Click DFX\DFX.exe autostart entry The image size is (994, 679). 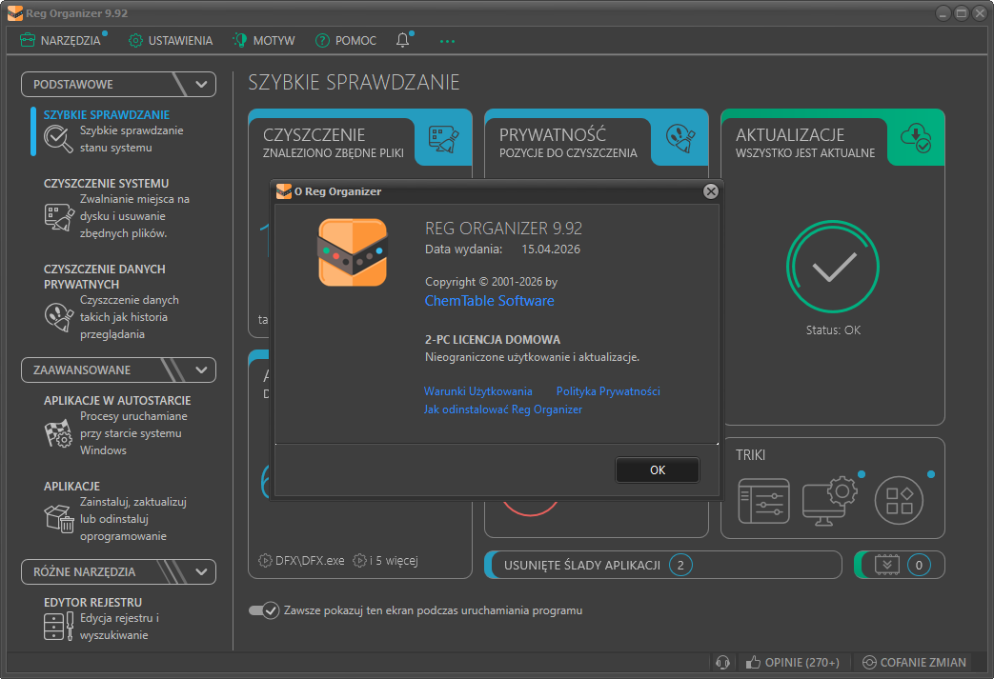[302, 561]
